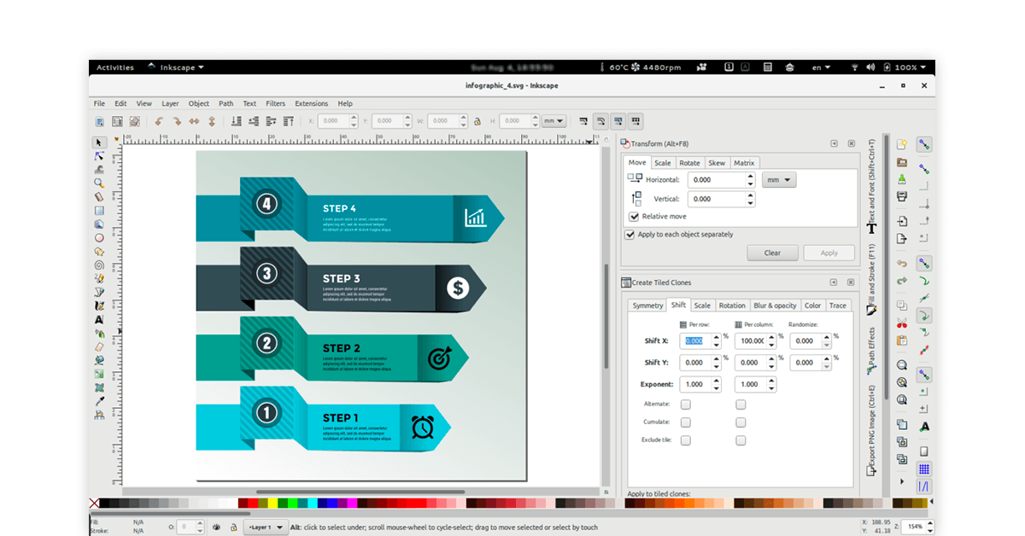Click Import icon in command bar
The height and width of the screenshot is (536, 1025).
902,221
